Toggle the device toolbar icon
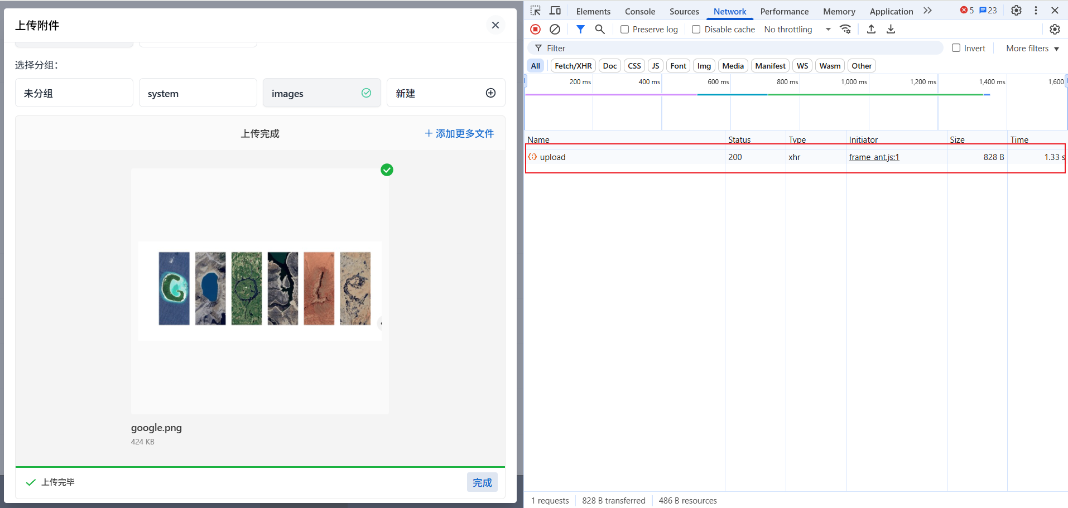 point(555,11)
